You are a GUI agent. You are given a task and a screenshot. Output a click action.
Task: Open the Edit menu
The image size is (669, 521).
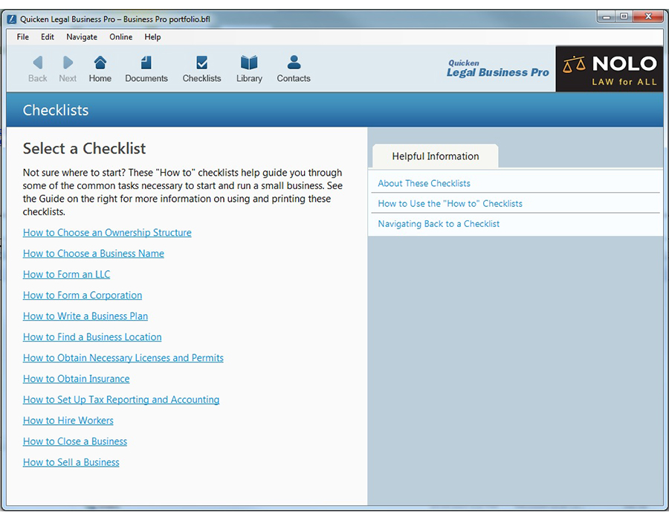[48, 37]
